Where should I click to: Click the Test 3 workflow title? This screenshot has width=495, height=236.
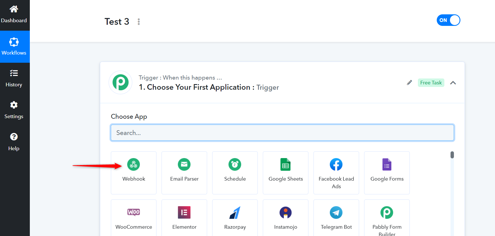(117, 22)
